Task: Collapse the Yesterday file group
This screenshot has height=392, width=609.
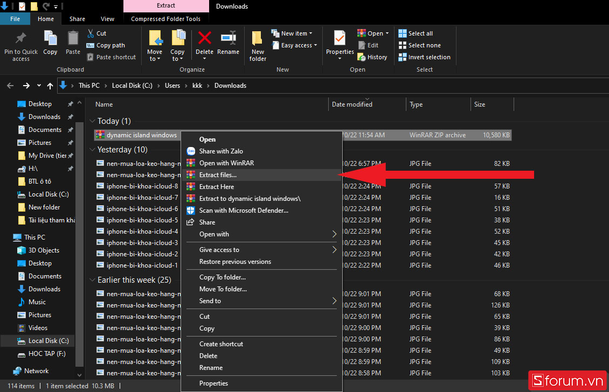Action: 92,150
